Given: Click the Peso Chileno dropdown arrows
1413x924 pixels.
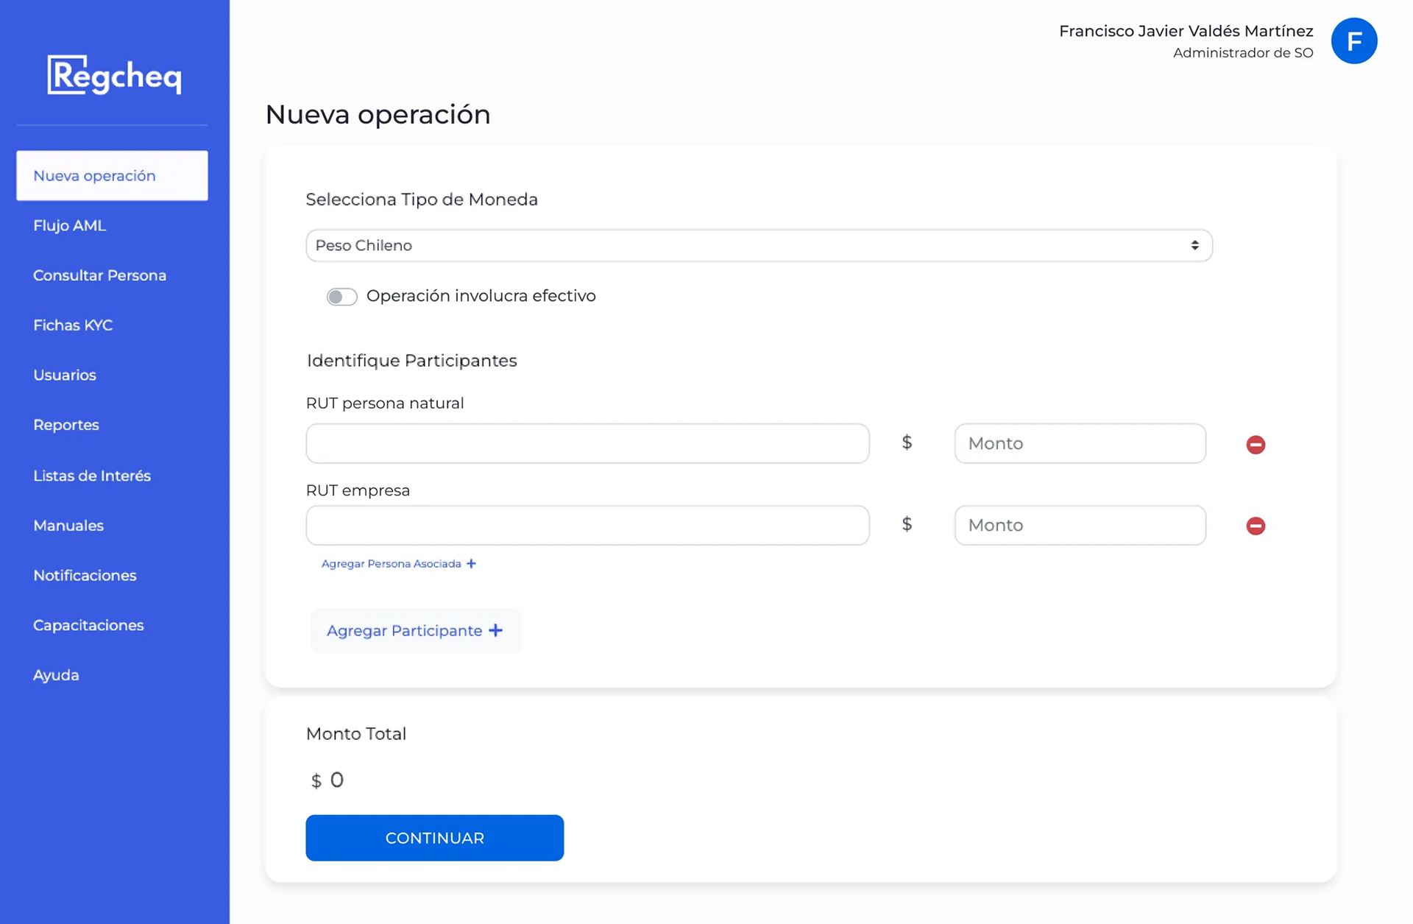Looking at the screenshot, I should click(1194, 246).
